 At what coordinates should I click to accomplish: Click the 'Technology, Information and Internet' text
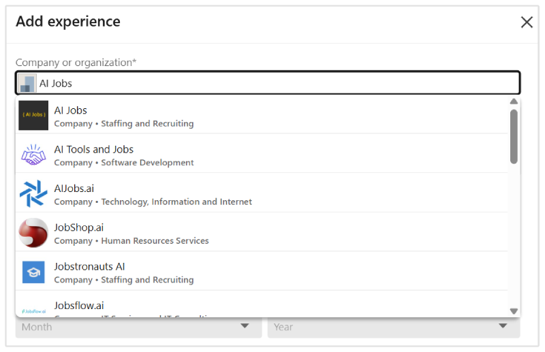(x=176, y=202)
